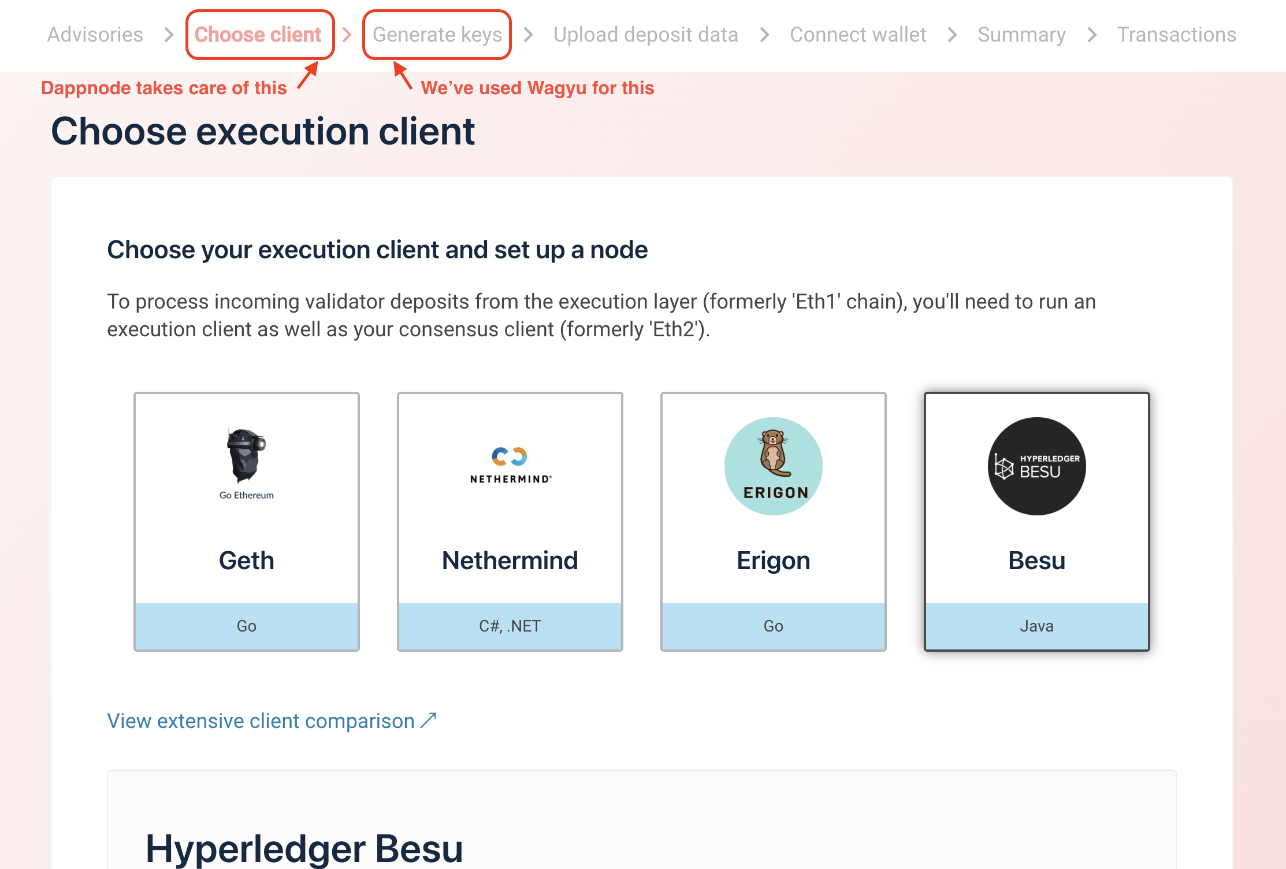Click the Hyperledger Besu heading
This screenshot has height=869, width=1286.
click(304, 848)
